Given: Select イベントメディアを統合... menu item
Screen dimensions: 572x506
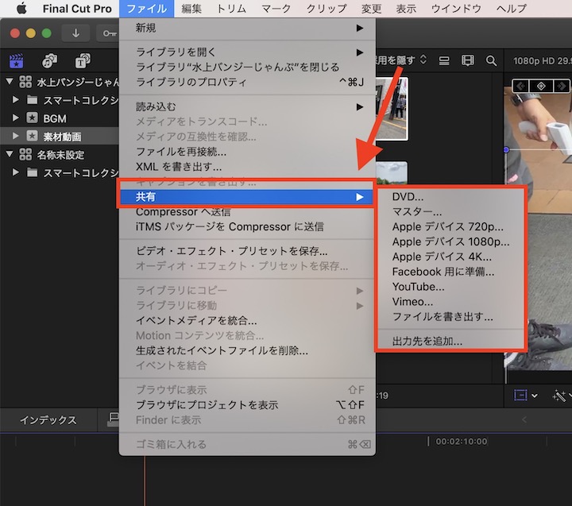Looking at the screenshot, I should (x=247, y=321).
